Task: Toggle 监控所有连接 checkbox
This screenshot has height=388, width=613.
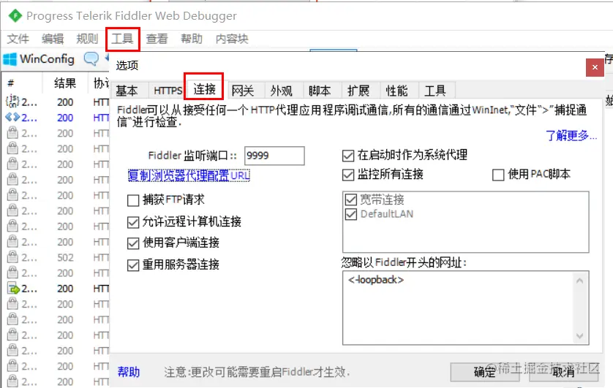Action: 348,175
